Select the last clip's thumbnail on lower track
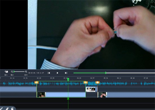The image size is (155, 110). (102, 95)
